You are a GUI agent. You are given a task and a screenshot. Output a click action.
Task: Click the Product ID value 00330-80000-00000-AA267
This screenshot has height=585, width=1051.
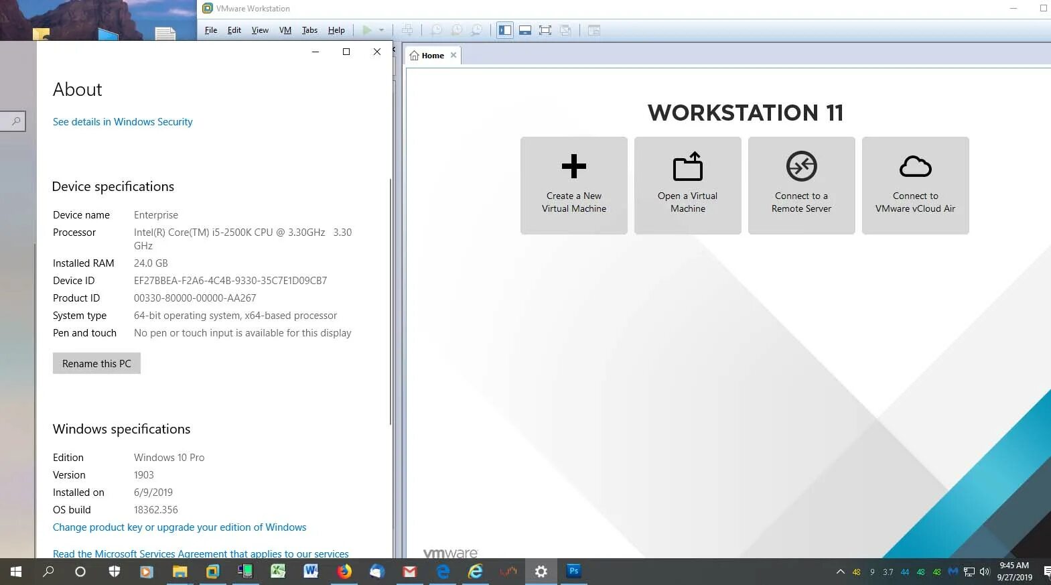195,298
